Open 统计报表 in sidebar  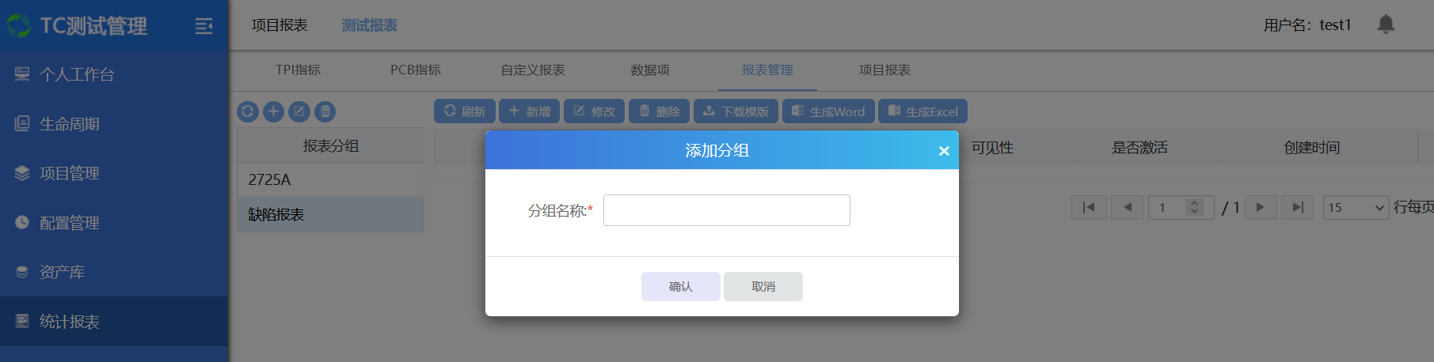[114, 322]
